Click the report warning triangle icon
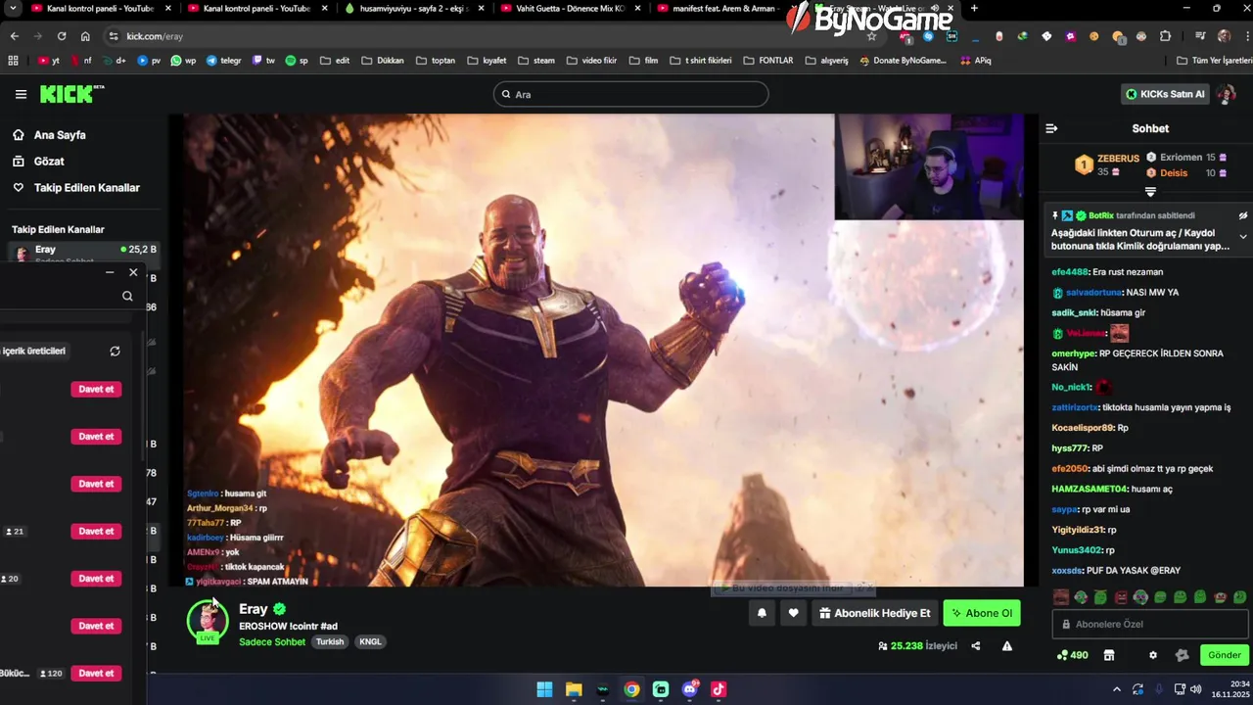This screenshot has height=705, width=1253. tap(1007, 646)
